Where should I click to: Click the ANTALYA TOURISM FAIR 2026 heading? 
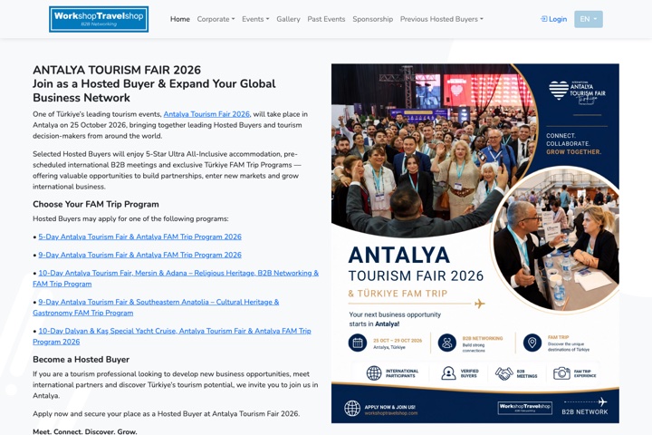coord(117,70)
